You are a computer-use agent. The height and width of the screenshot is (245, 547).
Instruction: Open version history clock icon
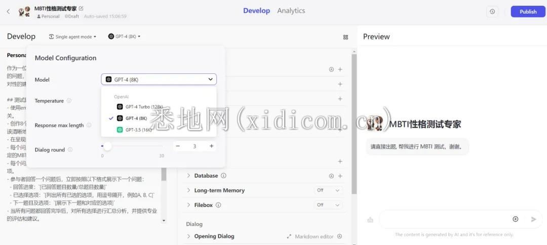492,12
